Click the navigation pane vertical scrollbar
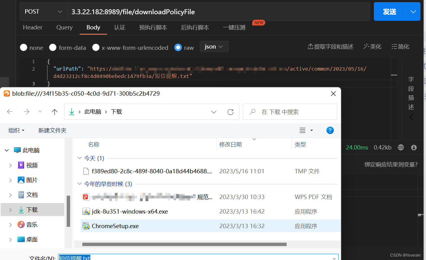The width and height of the screenshot is (426, 260). (x=69, y=211)
